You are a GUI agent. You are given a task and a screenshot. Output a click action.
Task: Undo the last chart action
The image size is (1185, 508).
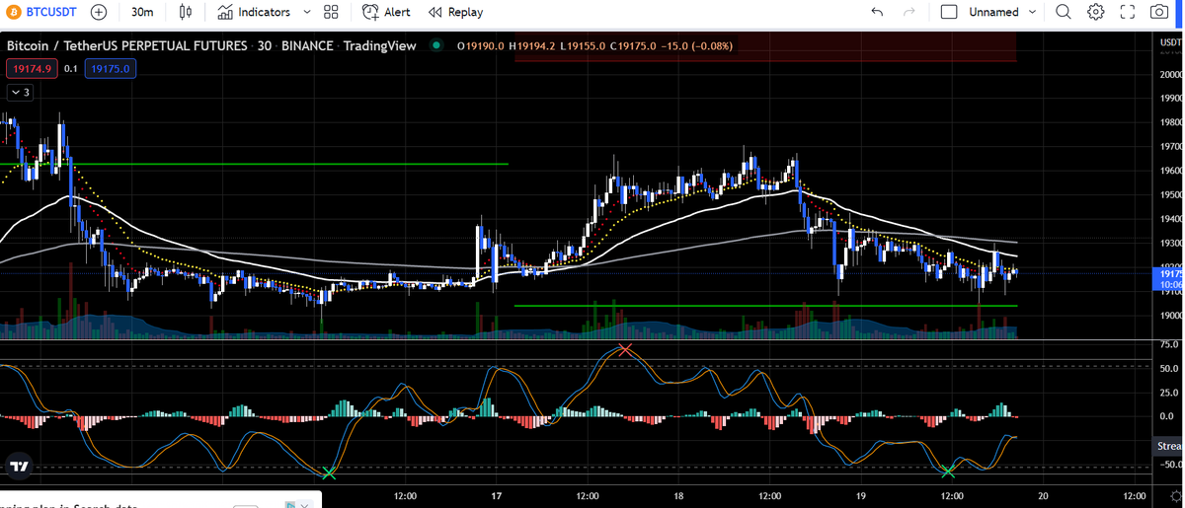coord(877,12)
